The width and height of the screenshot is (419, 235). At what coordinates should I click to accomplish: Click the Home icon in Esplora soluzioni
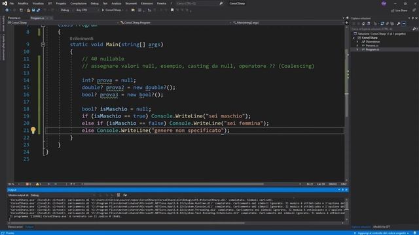(x=363, y=23)
